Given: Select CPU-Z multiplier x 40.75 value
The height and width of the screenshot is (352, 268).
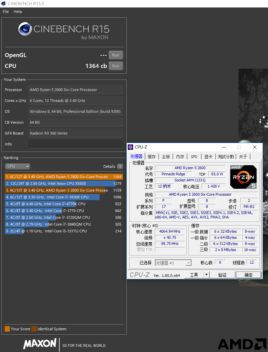Looking at the screenshot, I should coord(170,237).
